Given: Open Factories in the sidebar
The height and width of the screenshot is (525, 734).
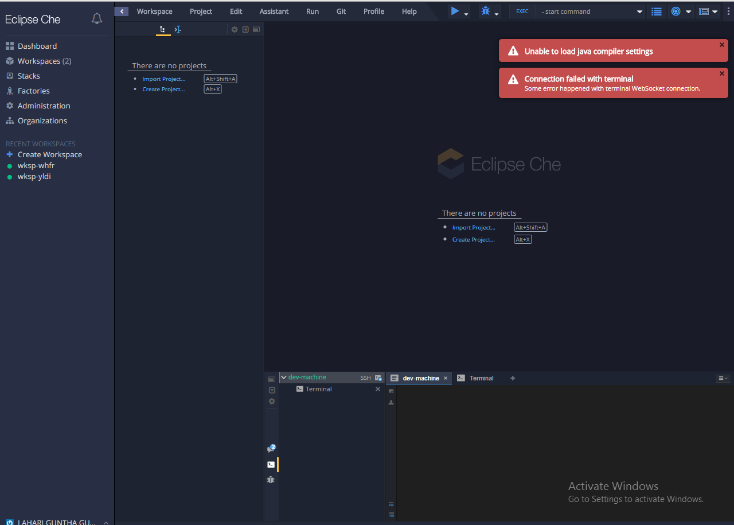Looking at the screenshot, I should point(34,91).
